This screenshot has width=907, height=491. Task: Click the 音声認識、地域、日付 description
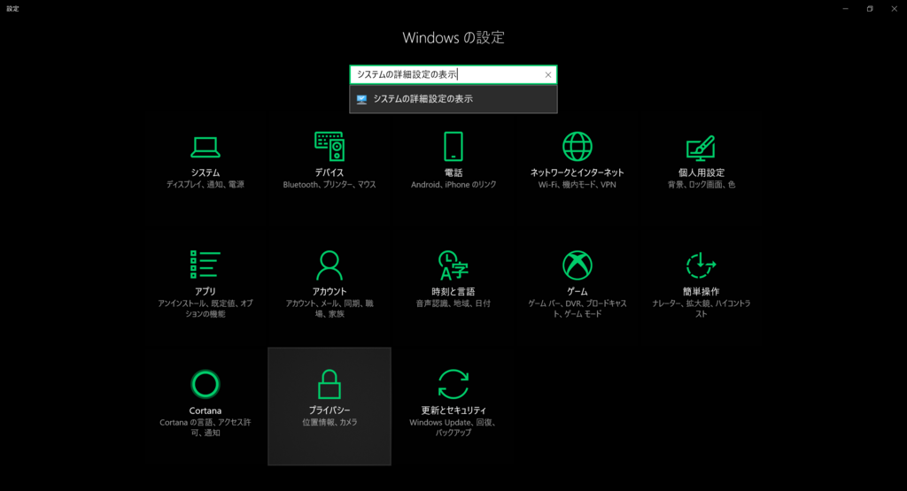(453, 303)
